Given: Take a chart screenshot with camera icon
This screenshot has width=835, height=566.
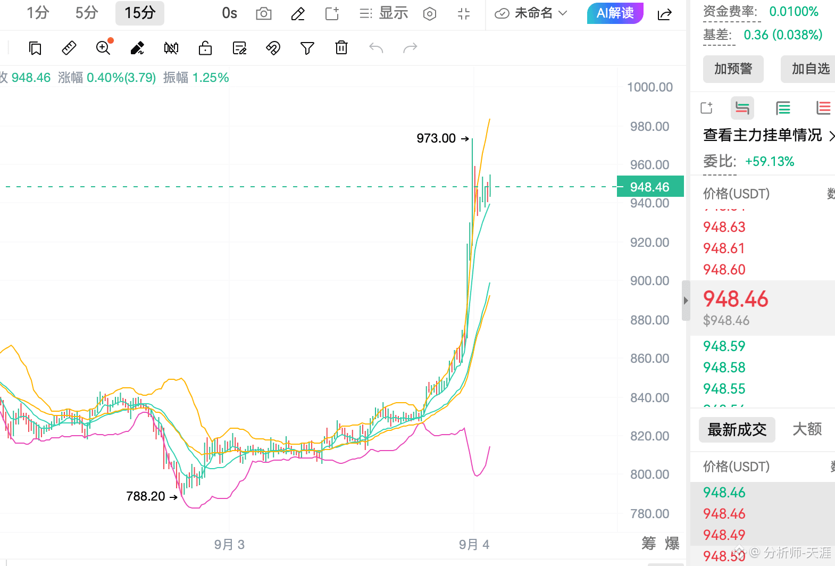Looking at the screenshot, I should pyautogui.click(x=264, y=14).
